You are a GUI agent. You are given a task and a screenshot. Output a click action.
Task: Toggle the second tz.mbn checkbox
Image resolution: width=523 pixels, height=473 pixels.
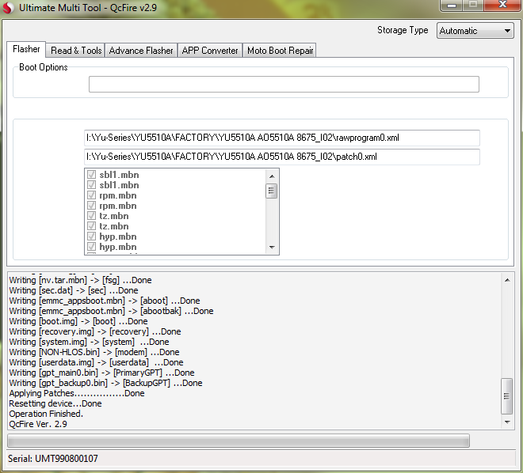(x=91, y=226)
